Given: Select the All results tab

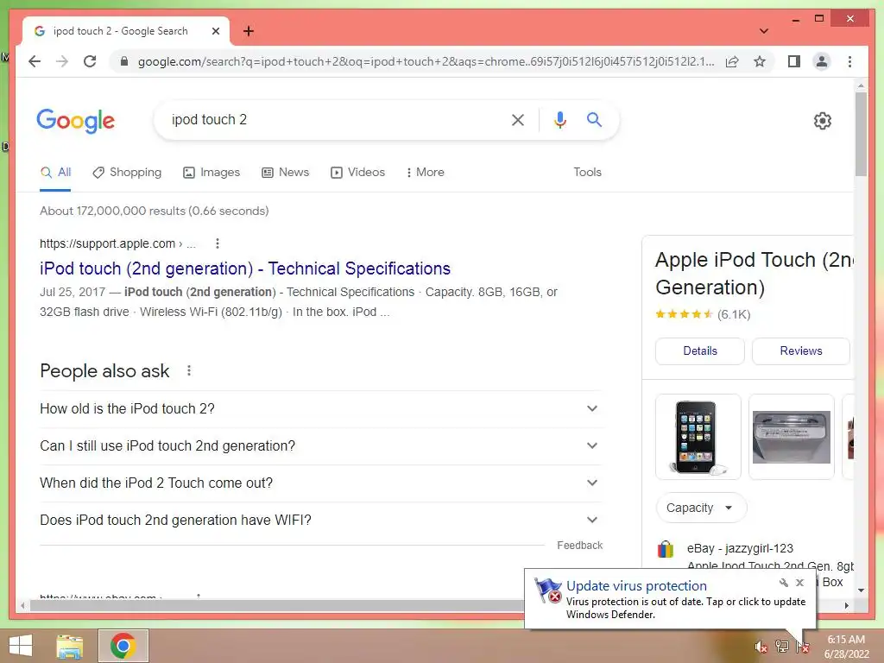Looking at the screenshot, I should tap(55, 173).
